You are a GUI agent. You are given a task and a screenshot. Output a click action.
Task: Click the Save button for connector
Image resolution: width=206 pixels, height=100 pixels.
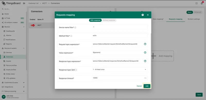(x=199, y=95)
